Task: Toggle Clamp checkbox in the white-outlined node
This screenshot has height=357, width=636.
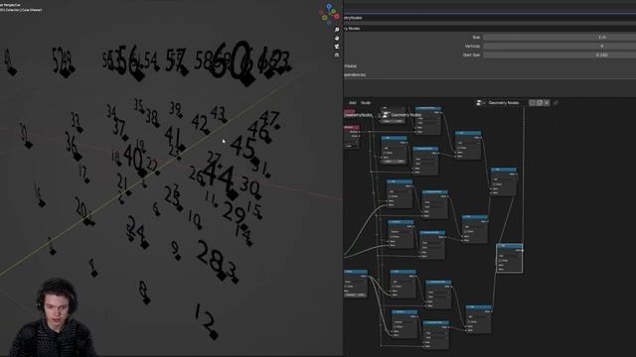Action: point(501,260)
